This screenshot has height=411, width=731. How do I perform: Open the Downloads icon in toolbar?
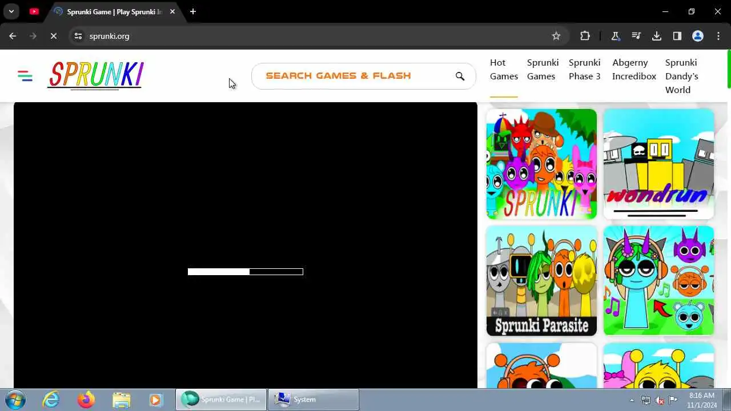click(657, 36)
